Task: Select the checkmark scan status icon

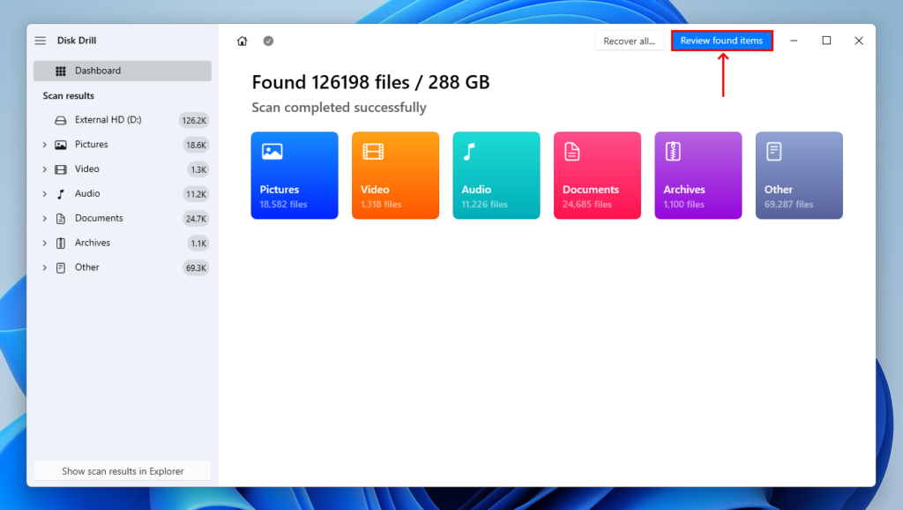Action: [268, 41]
